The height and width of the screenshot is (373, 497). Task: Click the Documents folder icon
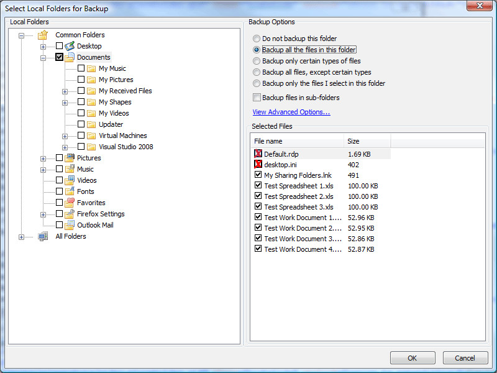click(70, 57)
